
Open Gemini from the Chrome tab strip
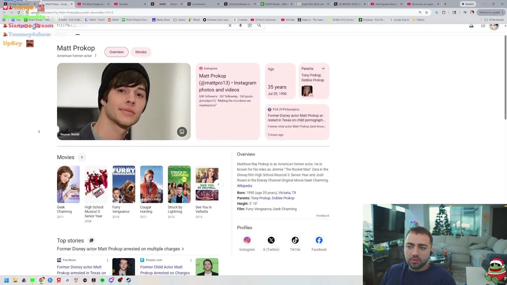[467, 4]
